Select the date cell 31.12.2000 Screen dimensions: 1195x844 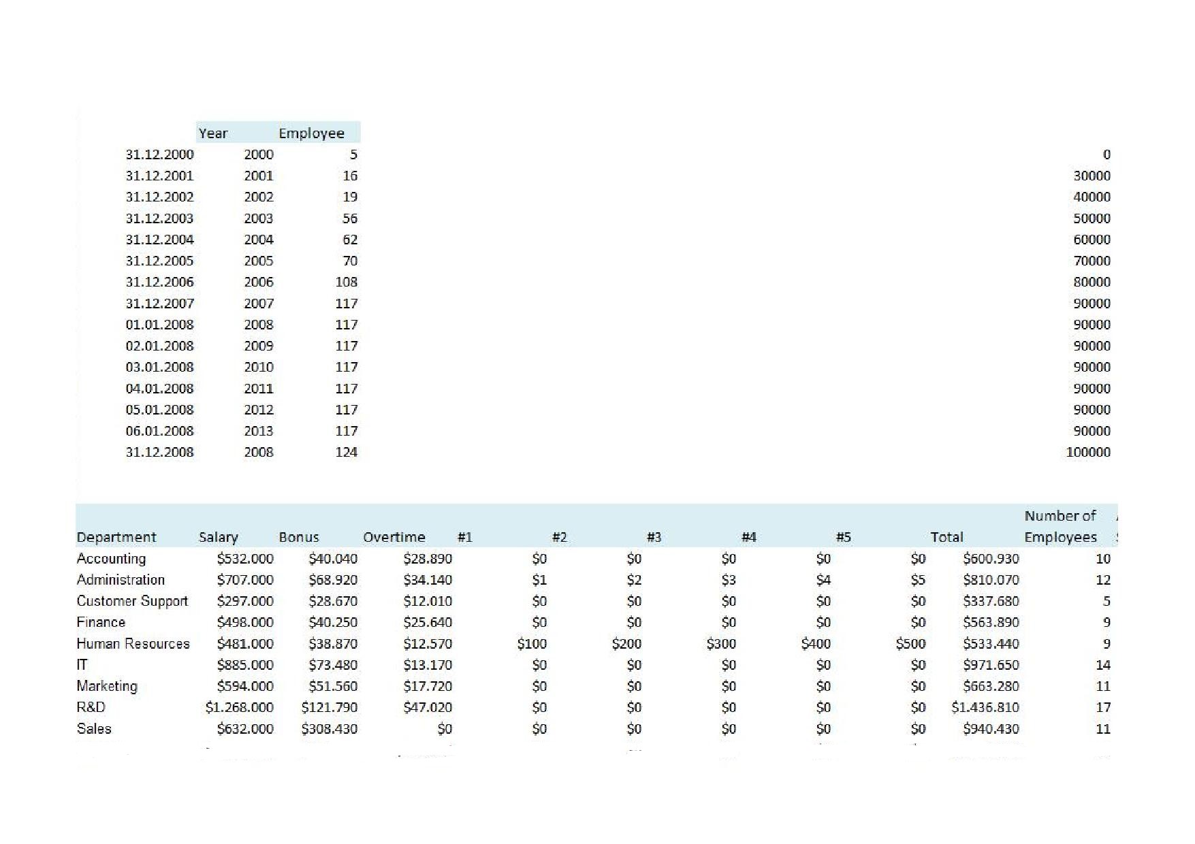point(159,155)
